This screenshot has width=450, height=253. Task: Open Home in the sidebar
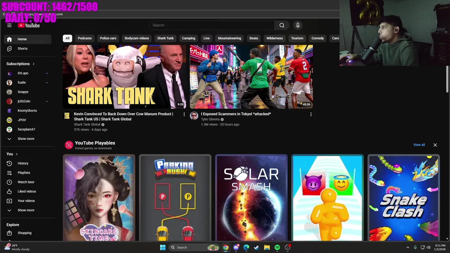click(28, 39)
